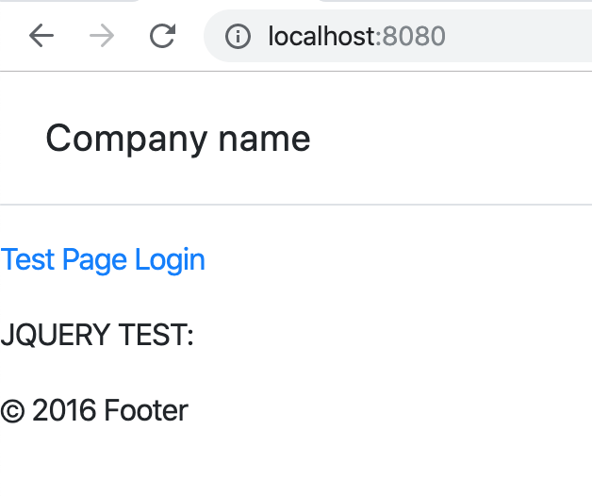
Task: Click the year 2016 in the footer
Action: (64, 410)
